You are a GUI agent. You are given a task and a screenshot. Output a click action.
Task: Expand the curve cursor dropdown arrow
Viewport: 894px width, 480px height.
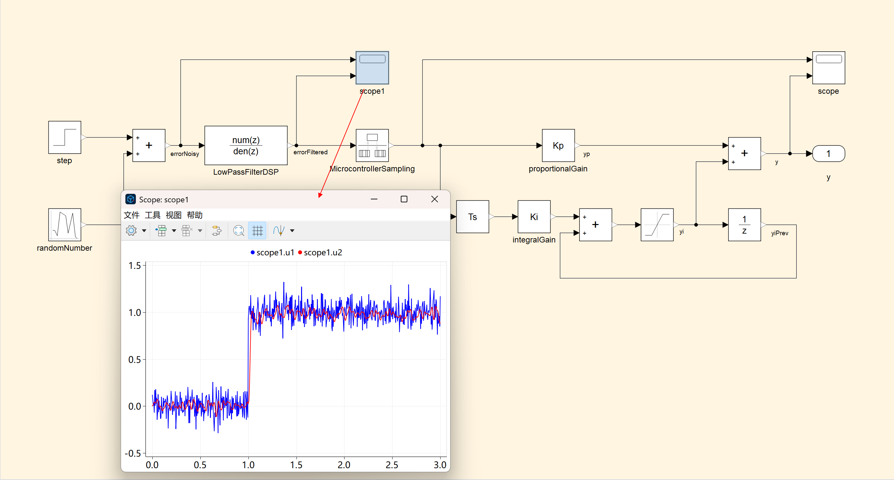coord(292,230)
